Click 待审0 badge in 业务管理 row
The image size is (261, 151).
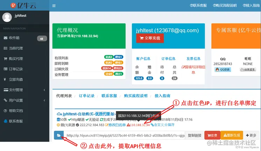coord(109,74)
